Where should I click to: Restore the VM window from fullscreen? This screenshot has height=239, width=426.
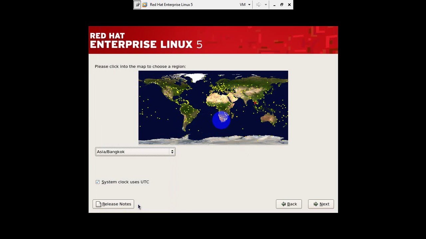pyautogui.click(x=282, y=5)
